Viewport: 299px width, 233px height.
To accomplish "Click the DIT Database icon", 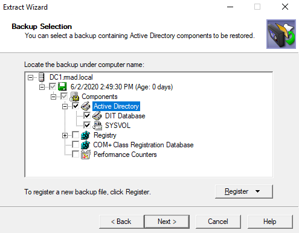I will click(97, 116).
